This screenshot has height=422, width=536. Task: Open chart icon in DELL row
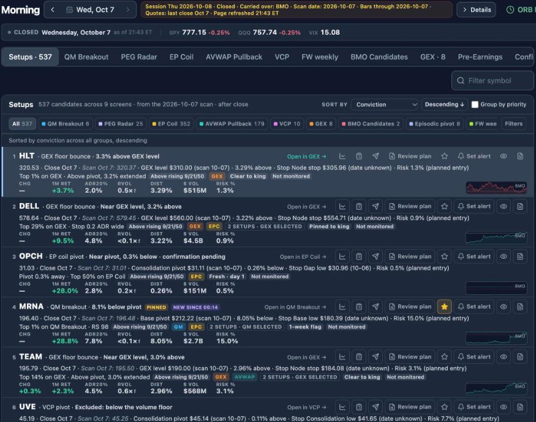342,207
